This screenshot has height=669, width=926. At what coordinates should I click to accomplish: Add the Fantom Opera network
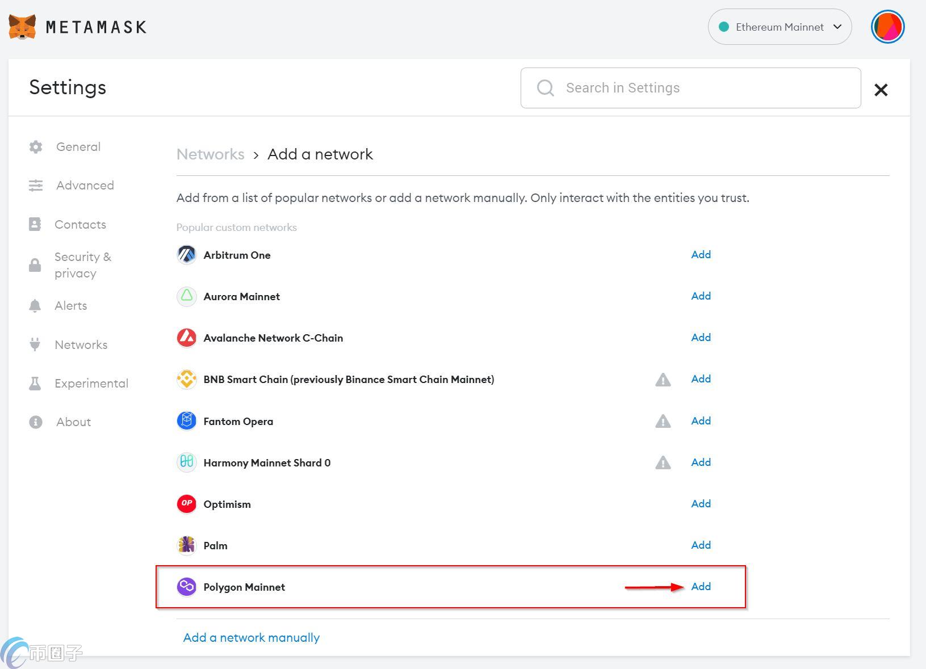(x=701, y=421)
